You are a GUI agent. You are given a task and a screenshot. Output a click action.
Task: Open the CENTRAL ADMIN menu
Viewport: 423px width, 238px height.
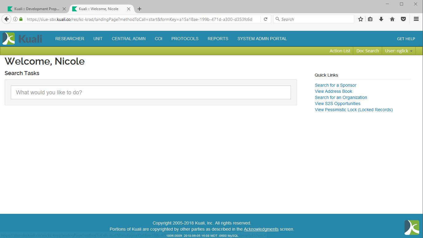129,39
